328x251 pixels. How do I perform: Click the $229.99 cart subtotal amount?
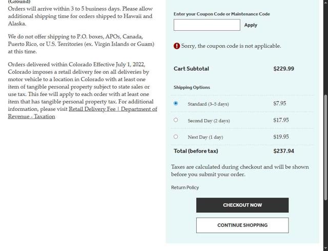click(283, 68)
